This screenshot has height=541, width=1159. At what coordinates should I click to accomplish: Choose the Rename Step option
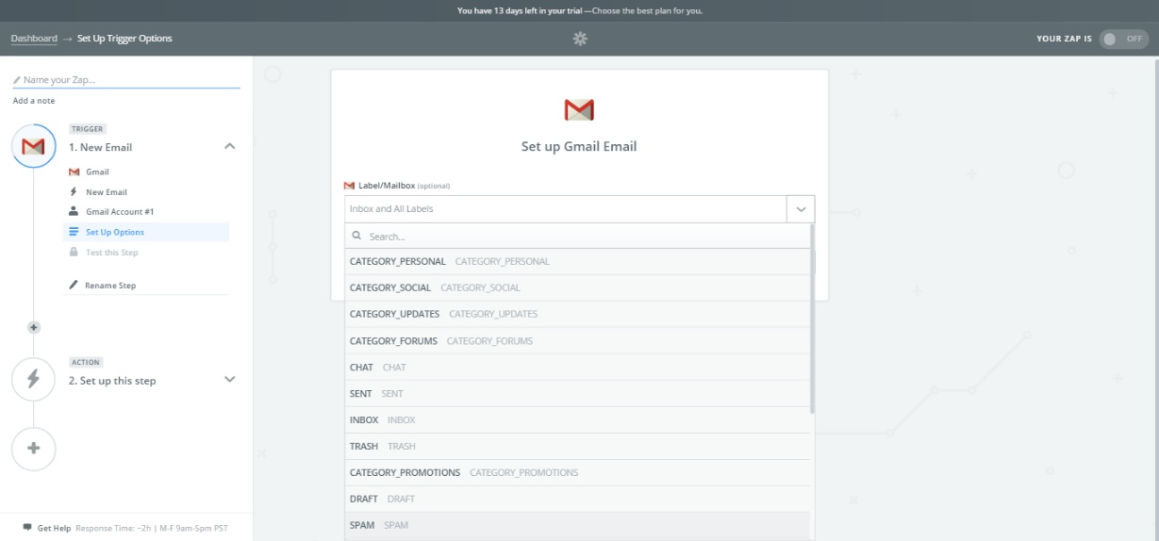pos(110,285)
